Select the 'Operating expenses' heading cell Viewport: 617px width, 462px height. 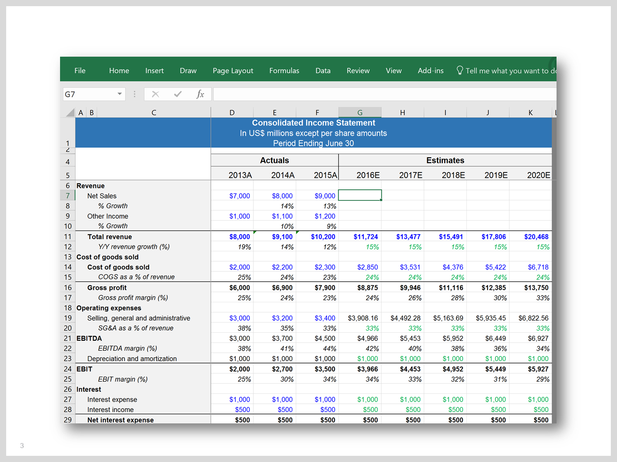click(109, 308)
